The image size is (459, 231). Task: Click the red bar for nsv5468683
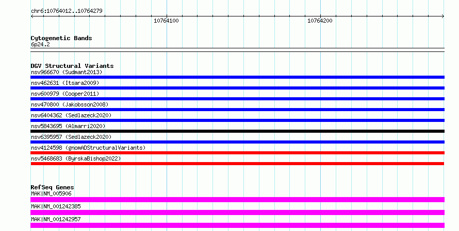coord(237,164)
